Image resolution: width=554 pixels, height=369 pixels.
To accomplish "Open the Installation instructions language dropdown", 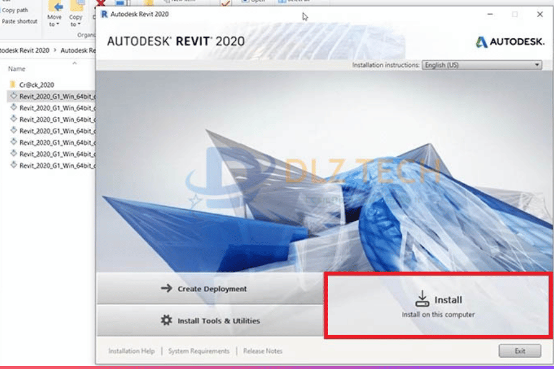I will pyautogui.click(x=481, y=65).
